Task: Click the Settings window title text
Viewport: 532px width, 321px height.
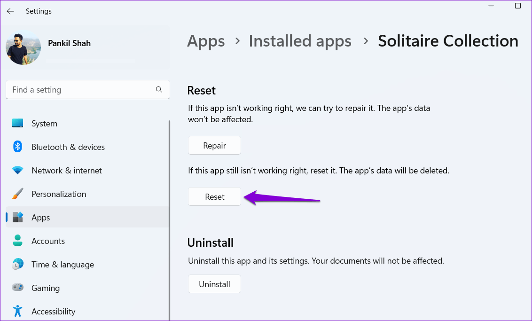Action: pos(39,11)
